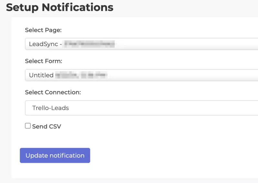
Task: Click the "Send CSV" label text
Action: 46,126
